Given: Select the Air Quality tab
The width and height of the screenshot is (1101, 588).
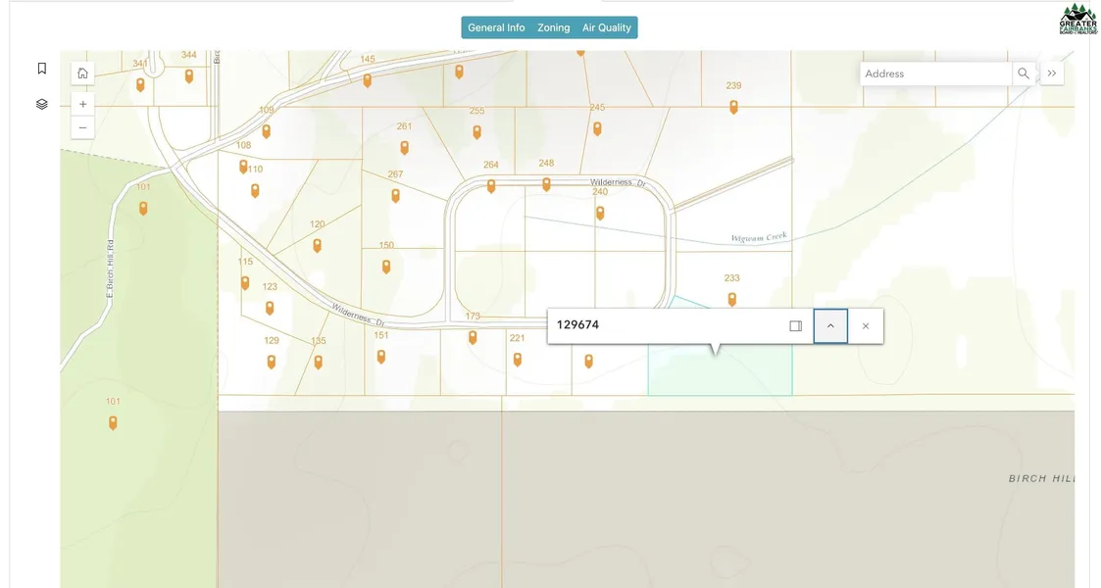Looking at the screenshot, I should (607, 27).
